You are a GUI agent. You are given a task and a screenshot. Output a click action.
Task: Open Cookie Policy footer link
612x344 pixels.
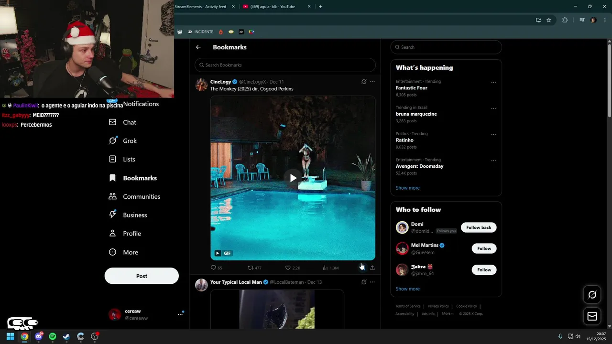466,306
